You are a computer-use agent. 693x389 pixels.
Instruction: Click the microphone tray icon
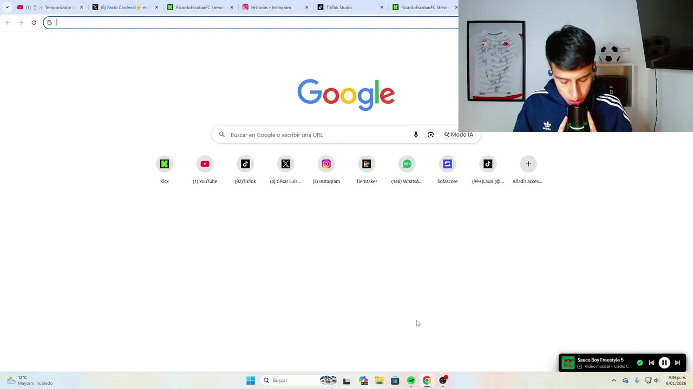coord(637,380)
